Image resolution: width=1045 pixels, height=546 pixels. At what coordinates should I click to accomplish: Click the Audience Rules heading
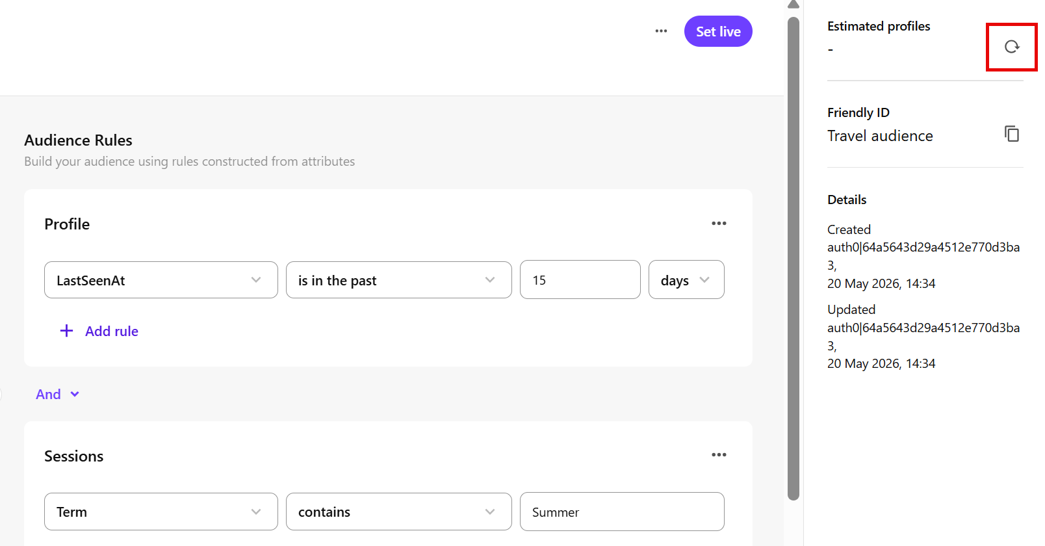[x=78, y=140]
